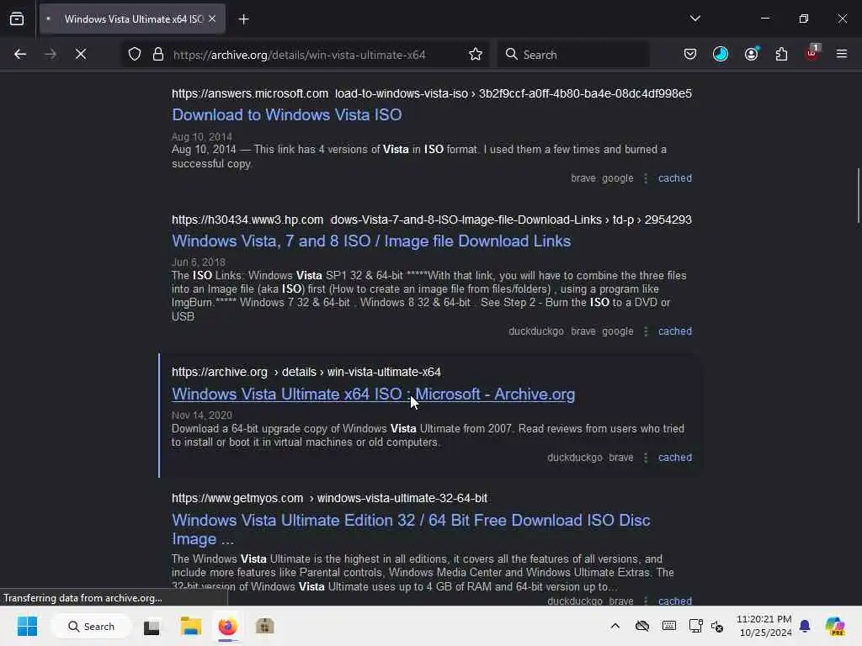The height and width of the screenshot is (646, 862).
Task: Click the Firefox Search box
Action: pyautogui.click(x=572, y=55)
